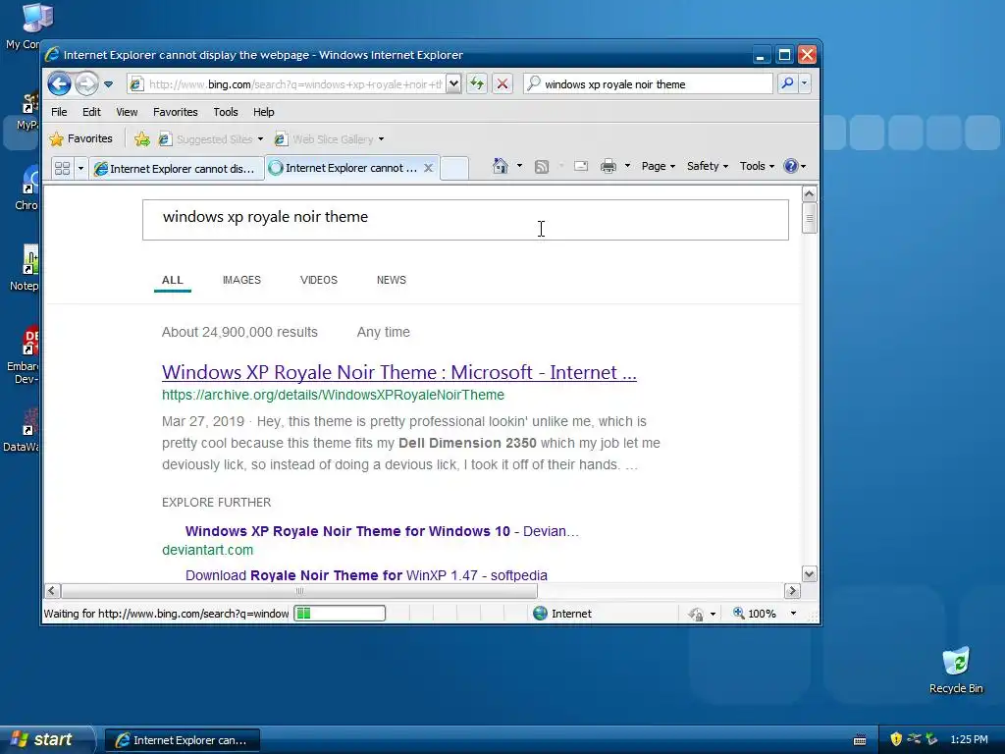1005x754 pixels.
Task: Click the Protected Mode lock icon in status bar
Action: (x=696, y=614)
